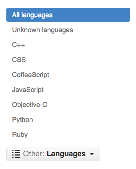Click the Script part of CoffeeScript
Screen dimensions: 136x169
(40, 75)
